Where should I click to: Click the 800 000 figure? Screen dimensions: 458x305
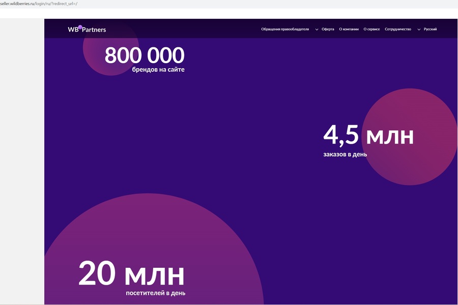click(x=145, y=55)
